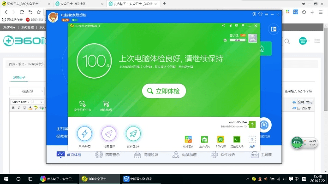Click the 100分 score circle
The width and height of the screenshot is (328, 184).
(94, 61)
